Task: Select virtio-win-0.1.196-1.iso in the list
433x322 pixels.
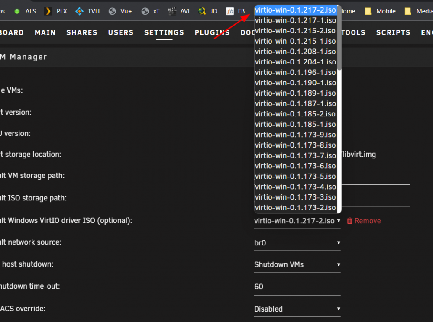Action: click(x=295, y=73)
